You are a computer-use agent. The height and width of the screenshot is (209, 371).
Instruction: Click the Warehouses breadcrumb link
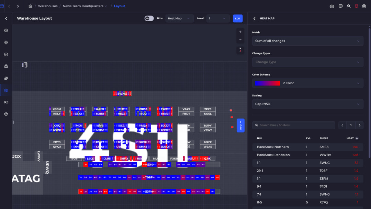tap(48, 6)
